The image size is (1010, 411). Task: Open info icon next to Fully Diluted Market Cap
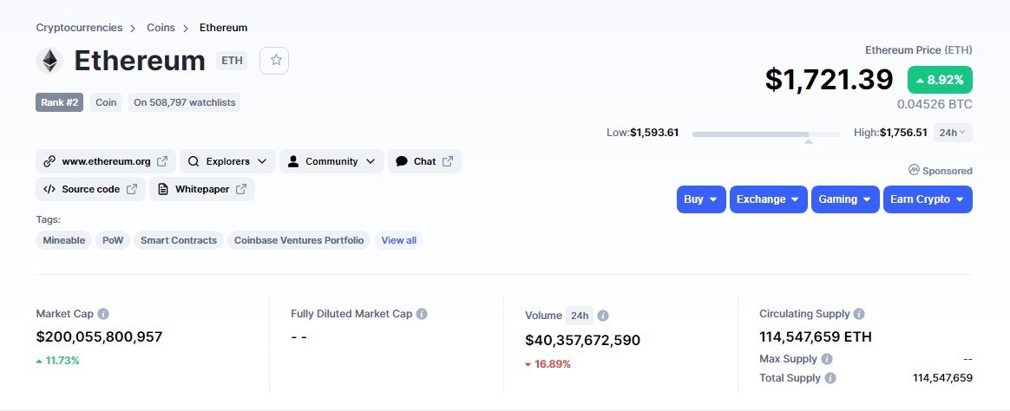tap(421, 314)
